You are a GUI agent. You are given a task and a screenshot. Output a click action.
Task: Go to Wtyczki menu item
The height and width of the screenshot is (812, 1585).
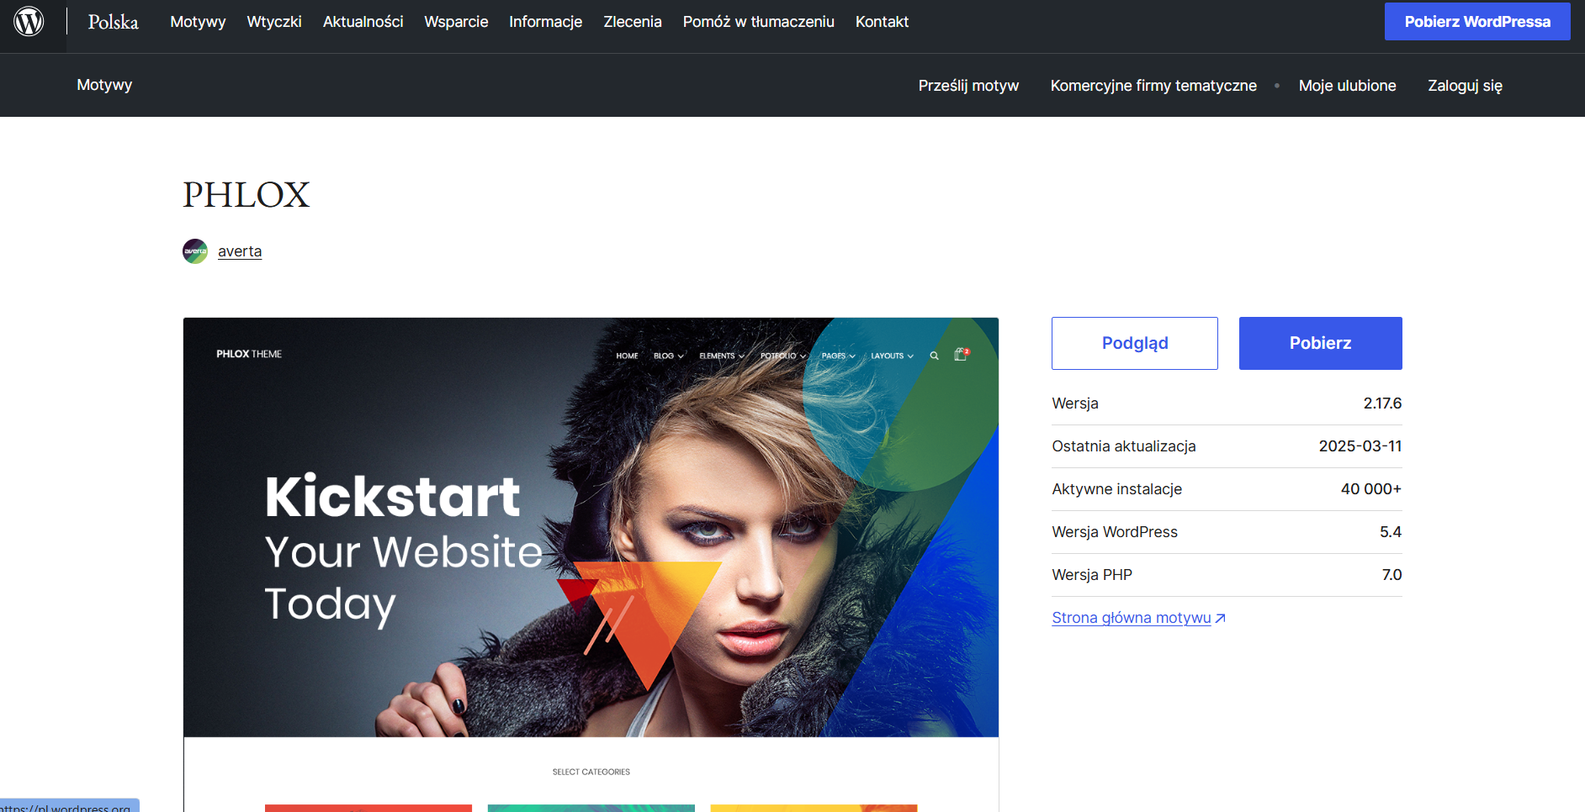click(x=274, y=22)
